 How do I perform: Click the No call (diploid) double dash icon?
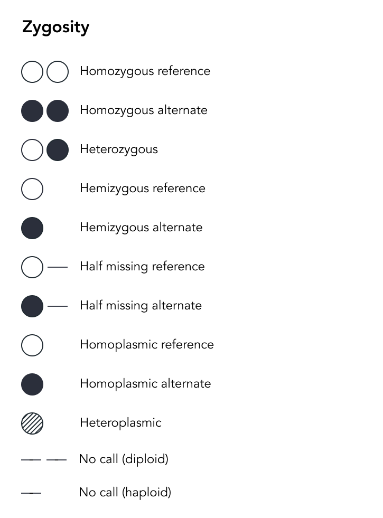click(44, 459)
